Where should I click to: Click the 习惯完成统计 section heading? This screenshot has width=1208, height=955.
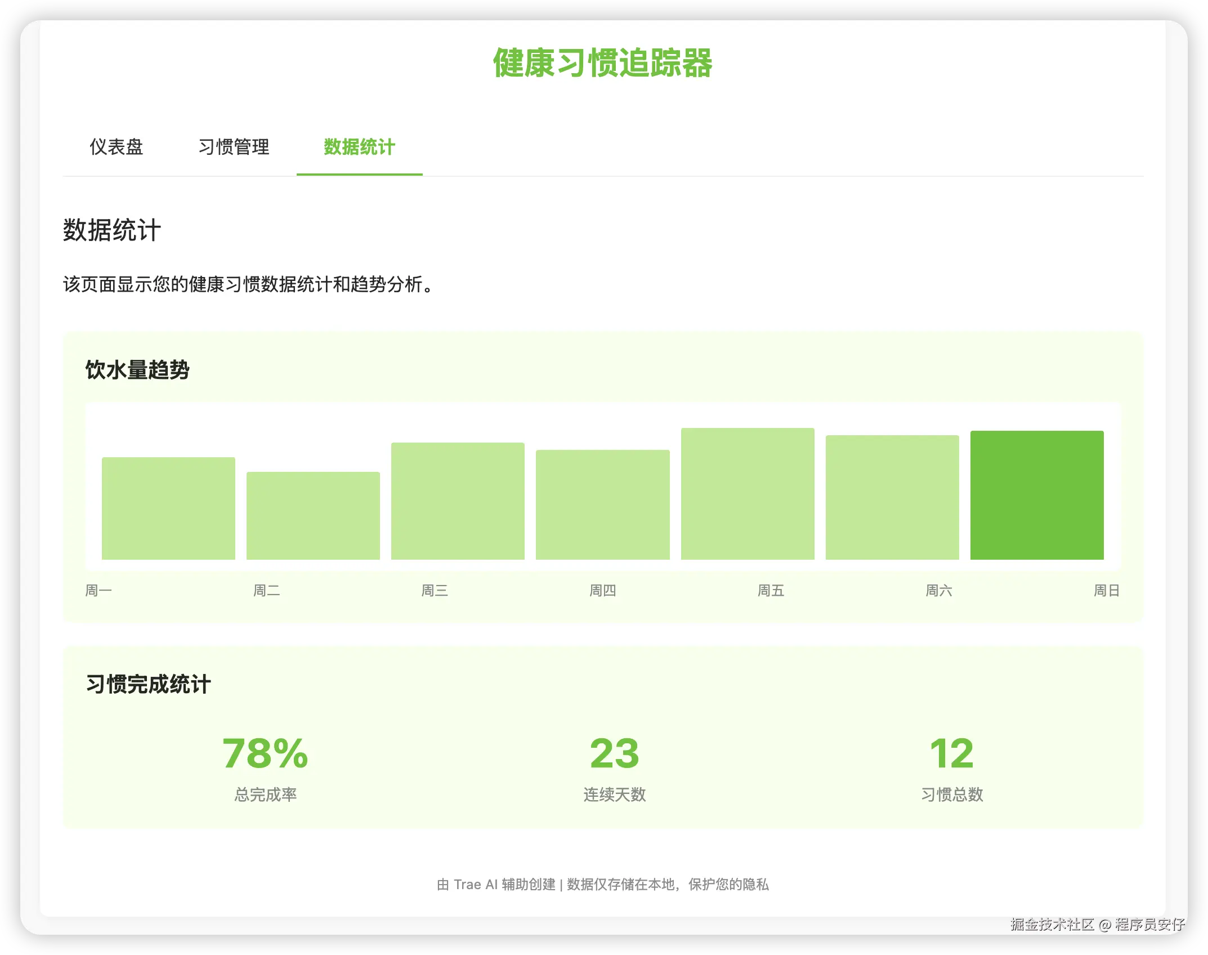tap(148, 684)
